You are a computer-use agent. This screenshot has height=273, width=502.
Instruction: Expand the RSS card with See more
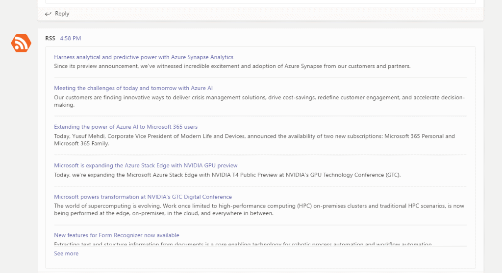point(66,253)
